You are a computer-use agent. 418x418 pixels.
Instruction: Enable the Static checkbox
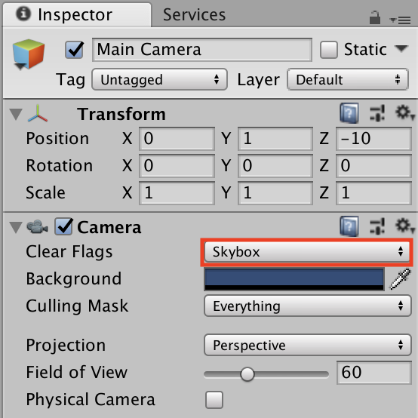(329, 50)
